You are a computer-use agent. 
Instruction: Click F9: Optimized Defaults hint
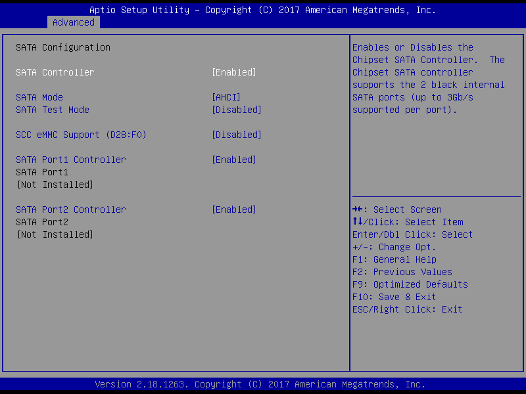tap(410, 284)
